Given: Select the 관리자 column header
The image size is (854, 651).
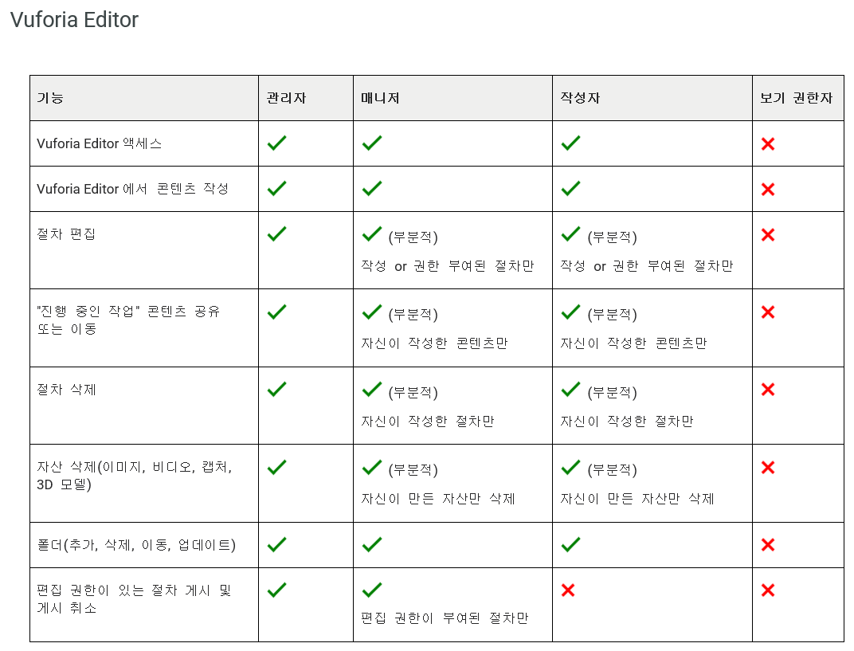Looking at the screenshot, I should tap(287, 98).
